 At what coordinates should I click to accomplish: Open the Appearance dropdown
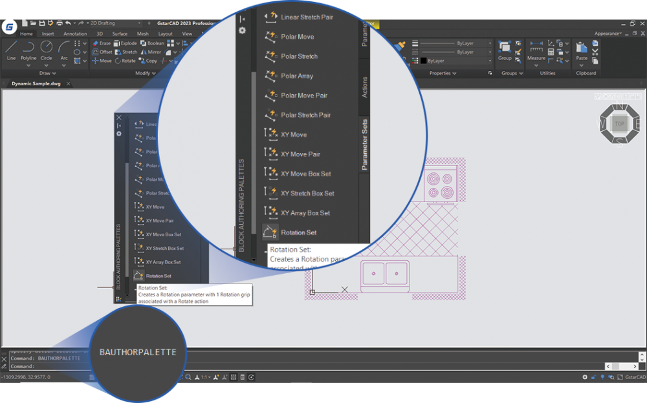point(608,34)
